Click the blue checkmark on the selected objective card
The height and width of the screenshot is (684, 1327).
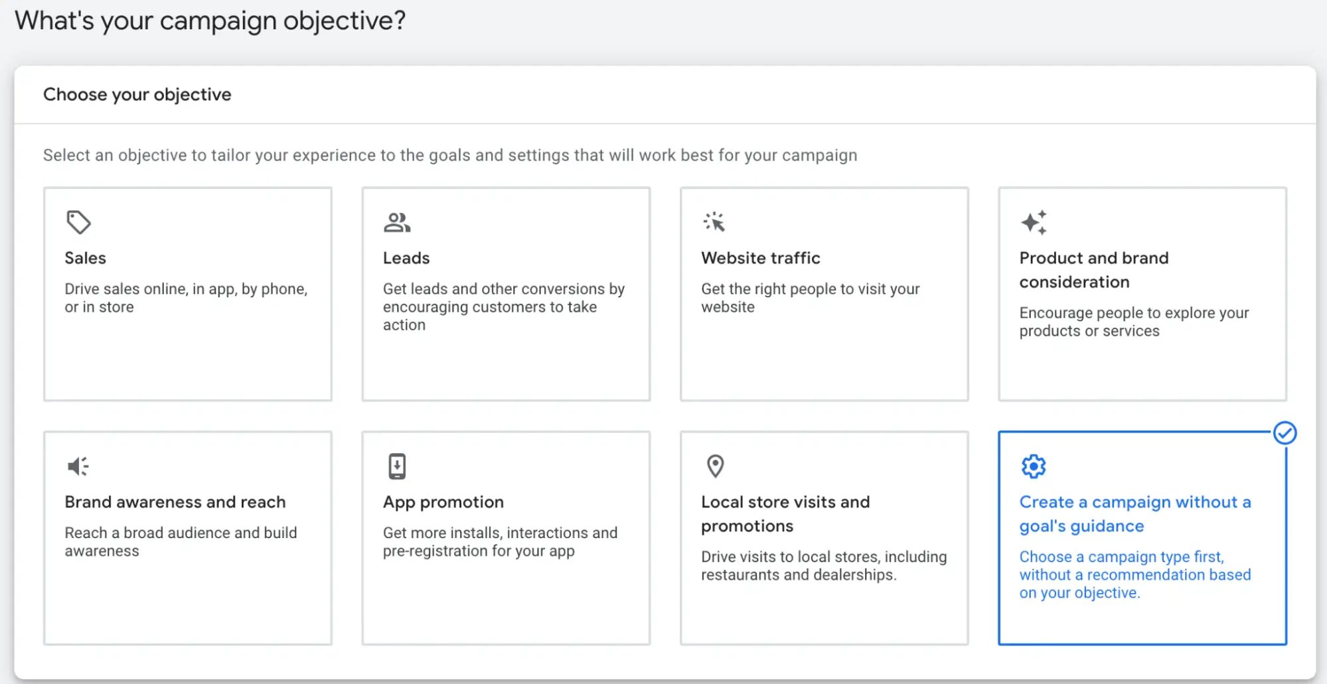[1285, 433]
